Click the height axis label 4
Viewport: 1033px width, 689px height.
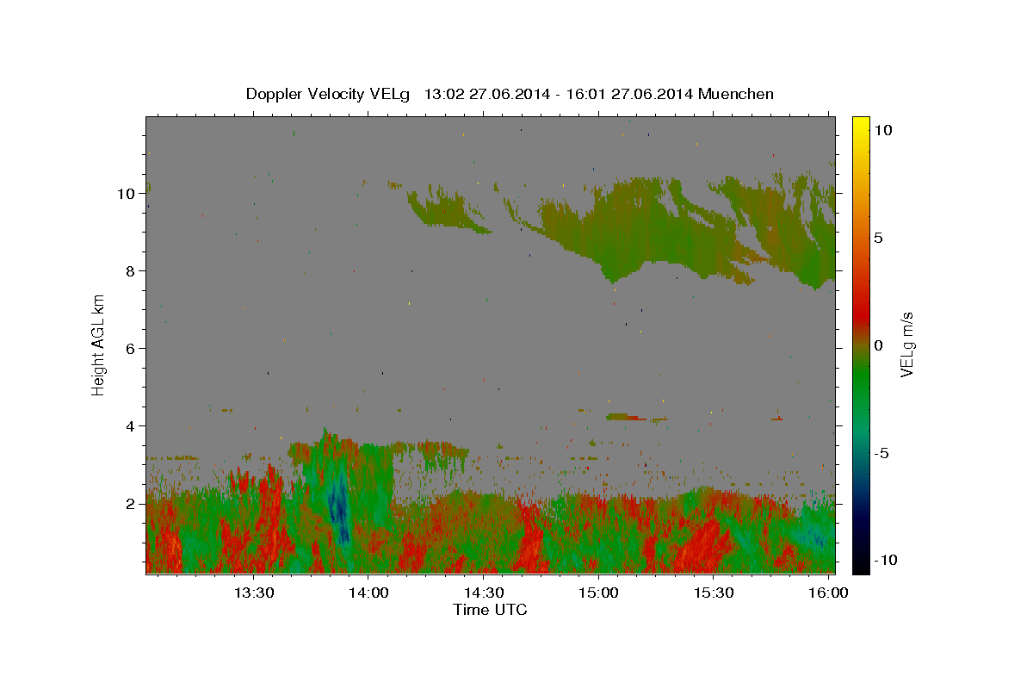[131, 426]
